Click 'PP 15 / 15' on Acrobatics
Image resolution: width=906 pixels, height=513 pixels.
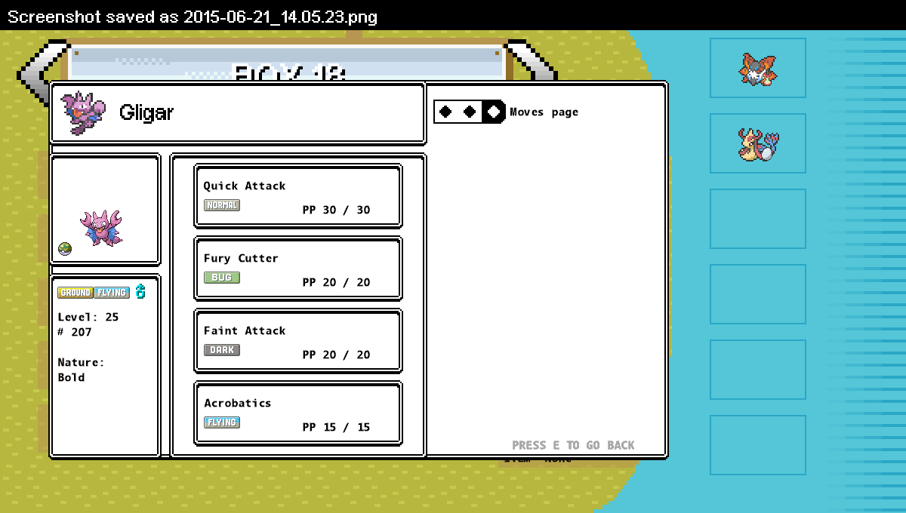[337, 427]
